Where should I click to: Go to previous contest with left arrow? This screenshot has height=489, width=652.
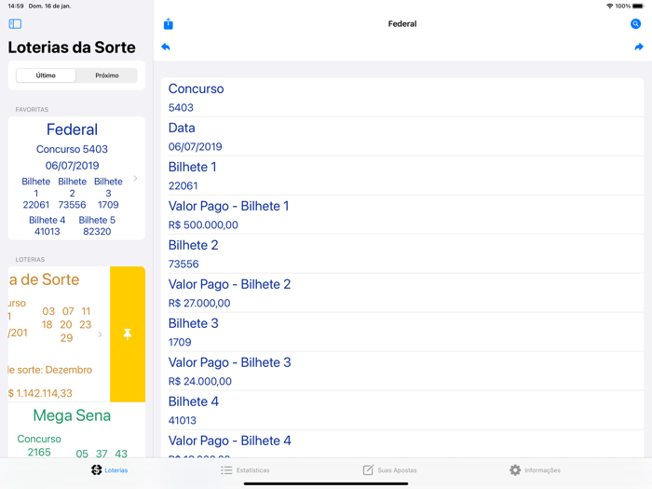point(166,47)
